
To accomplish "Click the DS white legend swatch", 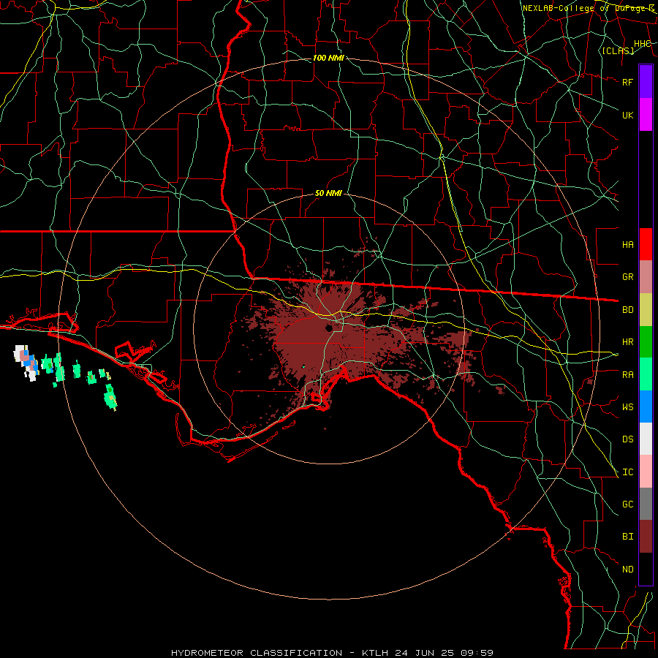I will coord(646,439).
